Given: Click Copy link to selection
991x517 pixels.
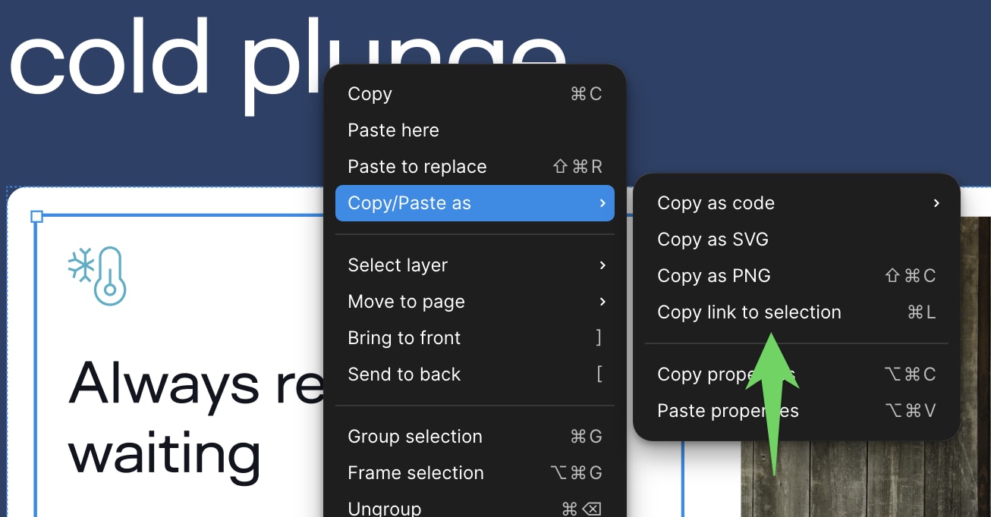Looking at the screenshot, I should (749, 312).
